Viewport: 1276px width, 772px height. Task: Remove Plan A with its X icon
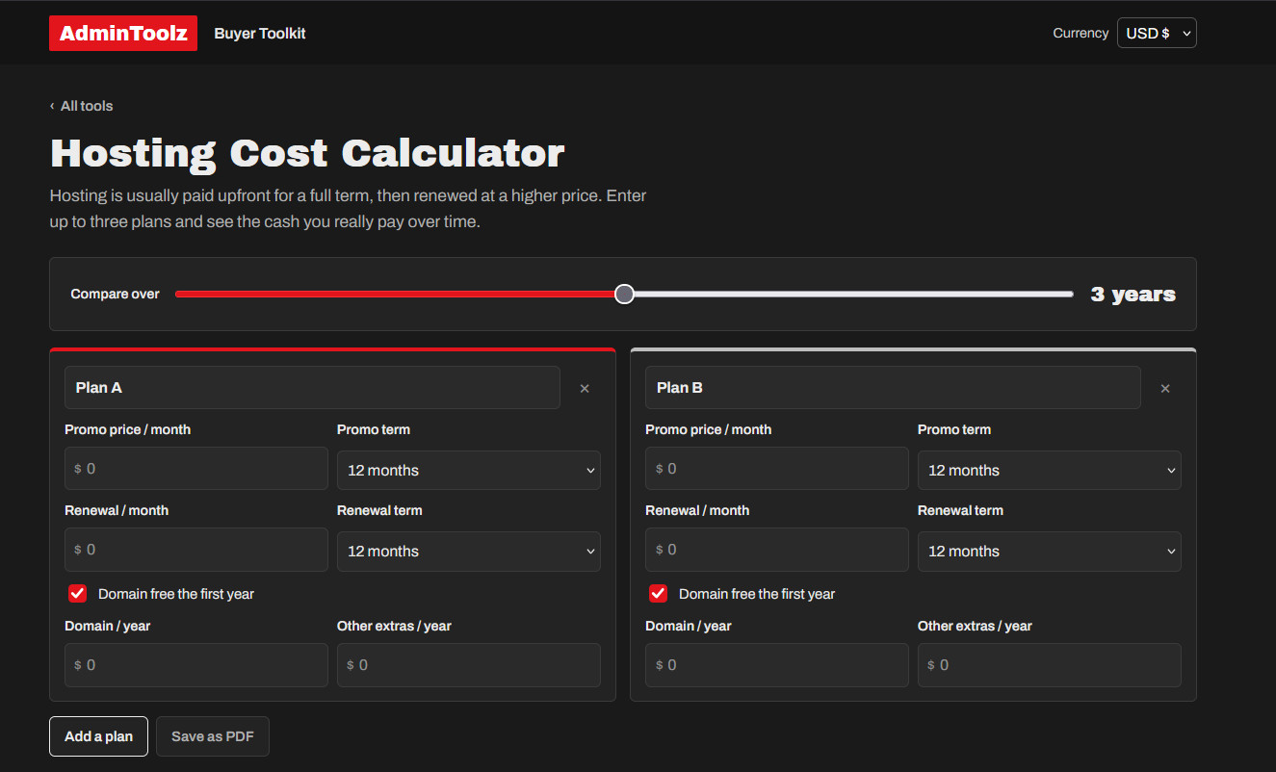tap(585, 389)
